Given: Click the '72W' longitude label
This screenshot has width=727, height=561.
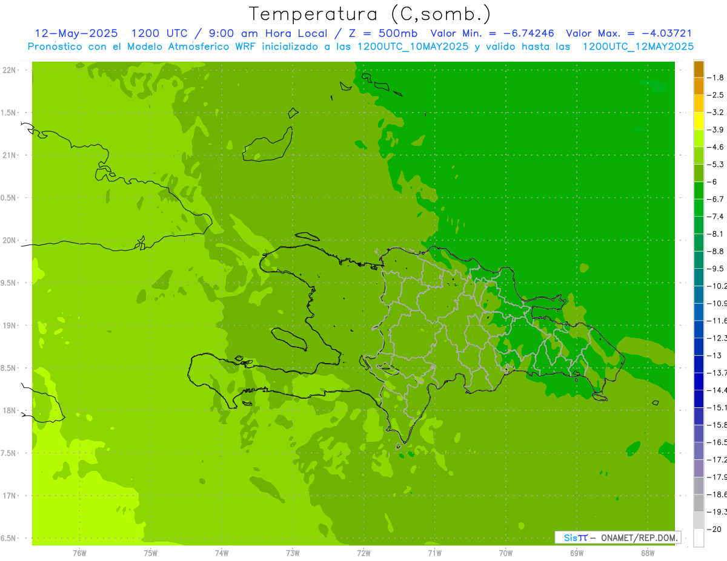Looking at the screenshot, I should tap(364, 553).
